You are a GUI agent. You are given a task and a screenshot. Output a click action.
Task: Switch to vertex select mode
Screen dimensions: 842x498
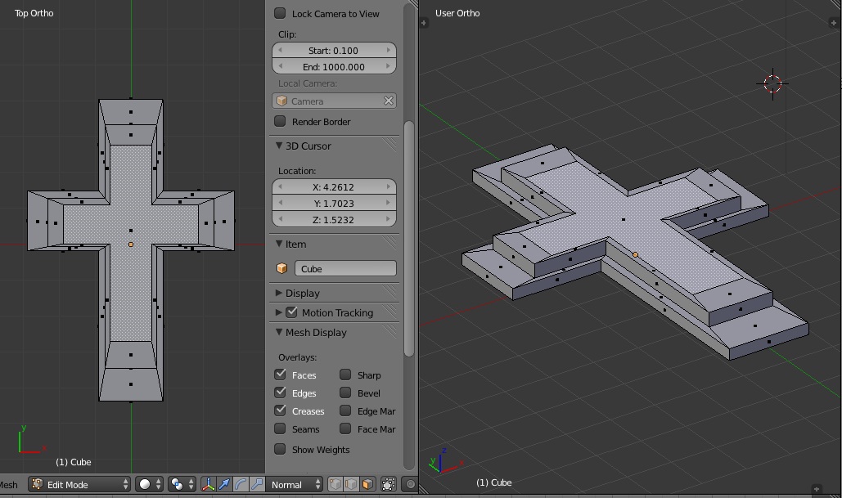coord(335,484)
